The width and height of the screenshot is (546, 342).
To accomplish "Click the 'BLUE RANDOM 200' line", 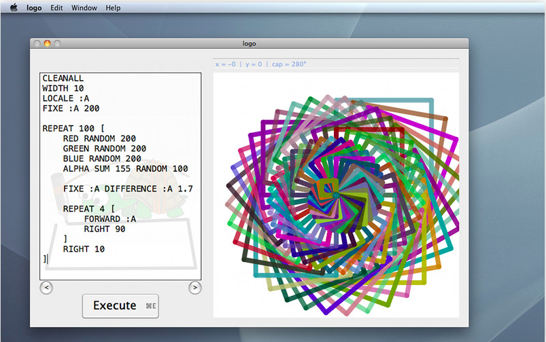I will point(102,159).
